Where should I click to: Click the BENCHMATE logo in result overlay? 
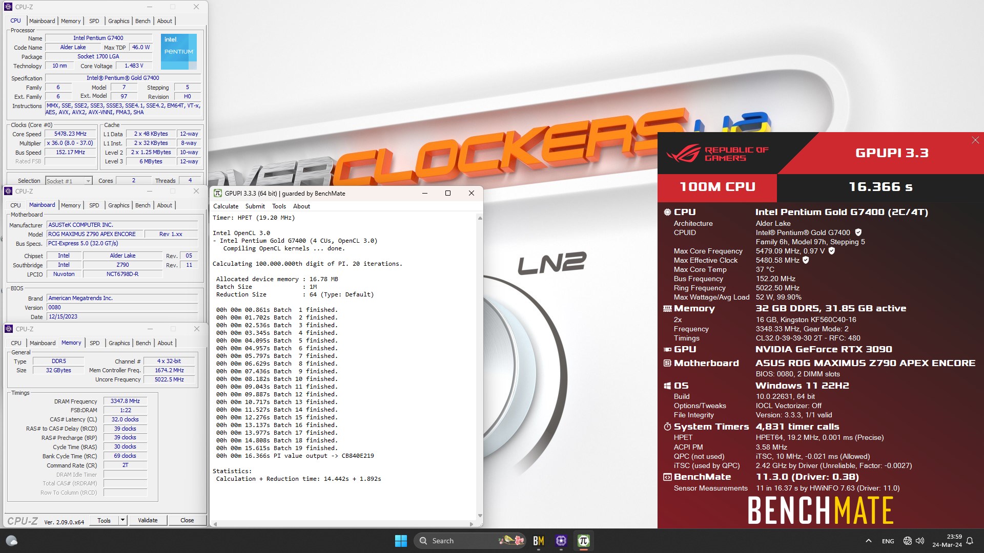click(821, 510)
